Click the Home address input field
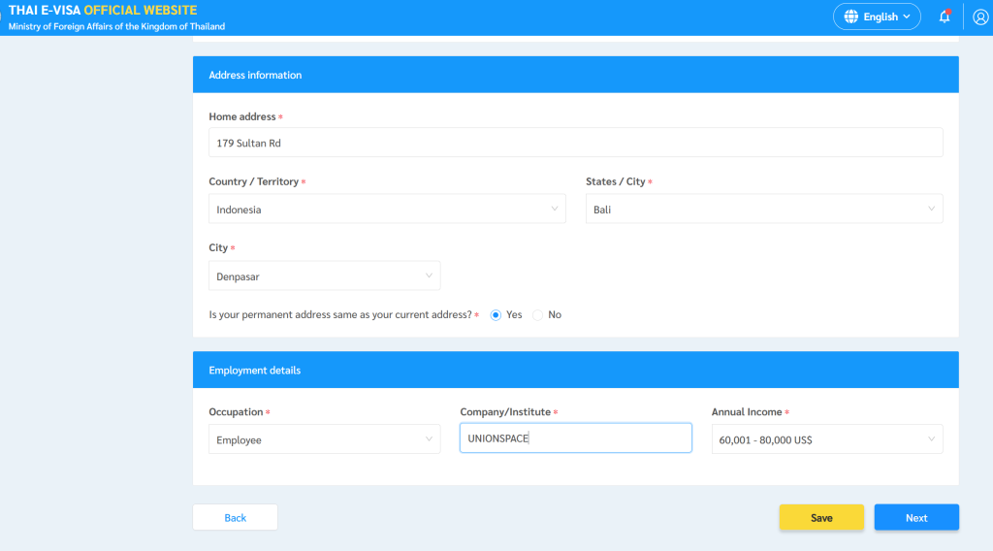The image size is (993, 551). pos(575,143)
